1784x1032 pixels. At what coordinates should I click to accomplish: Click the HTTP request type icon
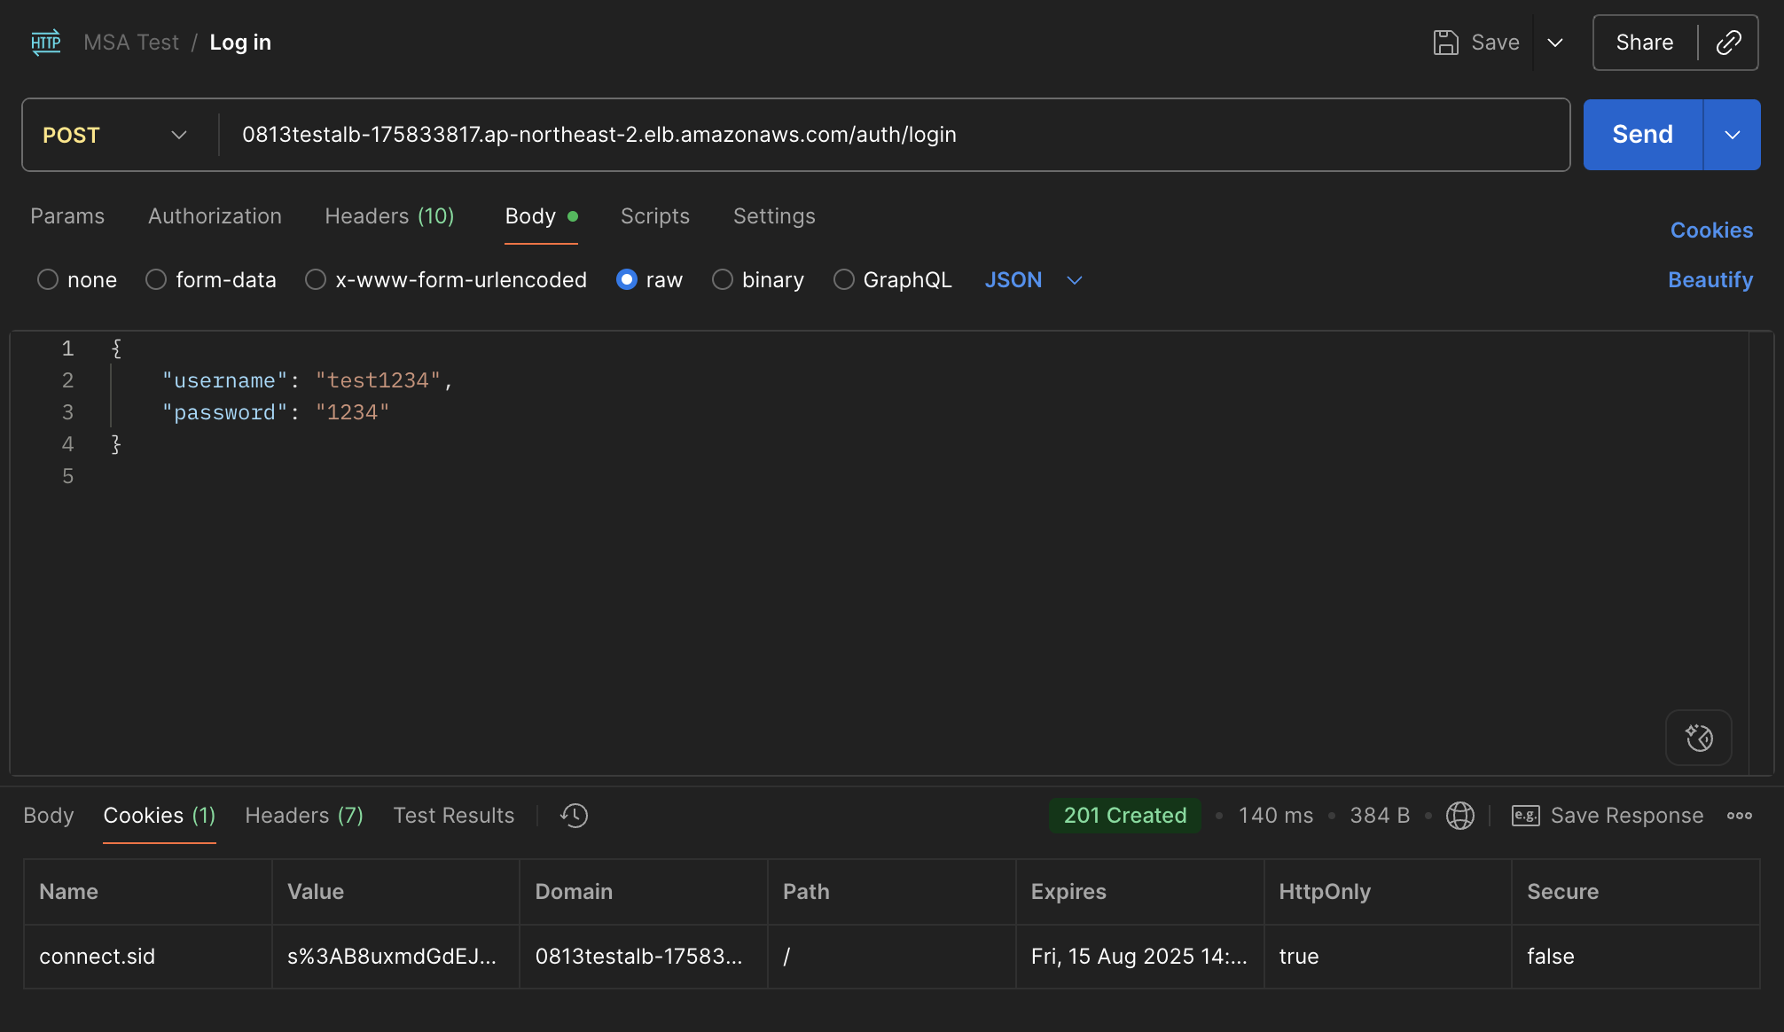pyautogui.click(x=45, y=43)
